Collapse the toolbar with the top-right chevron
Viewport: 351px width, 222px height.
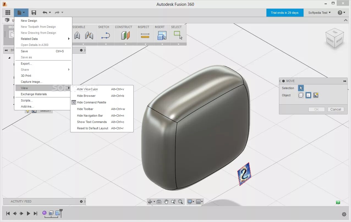(346, 20)
